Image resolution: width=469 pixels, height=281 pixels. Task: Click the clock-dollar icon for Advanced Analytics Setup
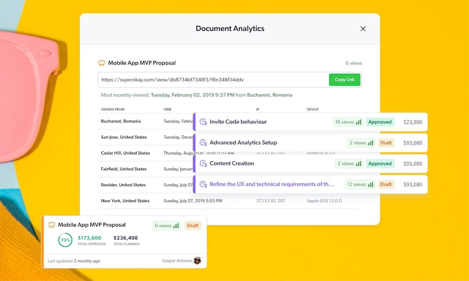[203, 143]
